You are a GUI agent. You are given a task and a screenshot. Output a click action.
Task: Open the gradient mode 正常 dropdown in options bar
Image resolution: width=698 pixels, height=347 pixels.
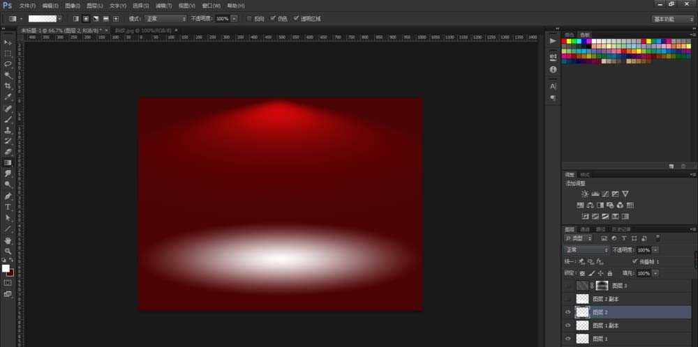tap(165, 19)
